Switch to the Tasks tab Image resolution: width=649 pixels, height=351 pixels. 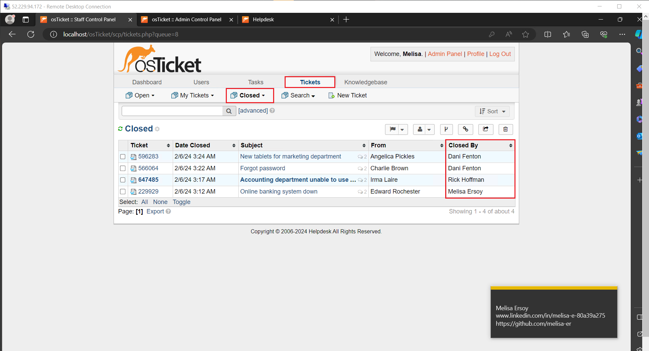256,82
